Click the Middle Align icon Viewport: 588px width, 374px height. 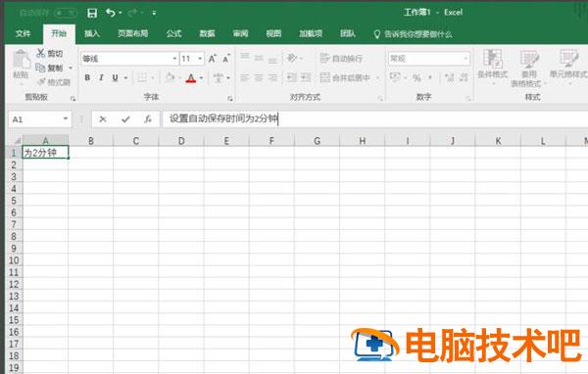click(259, 58)
